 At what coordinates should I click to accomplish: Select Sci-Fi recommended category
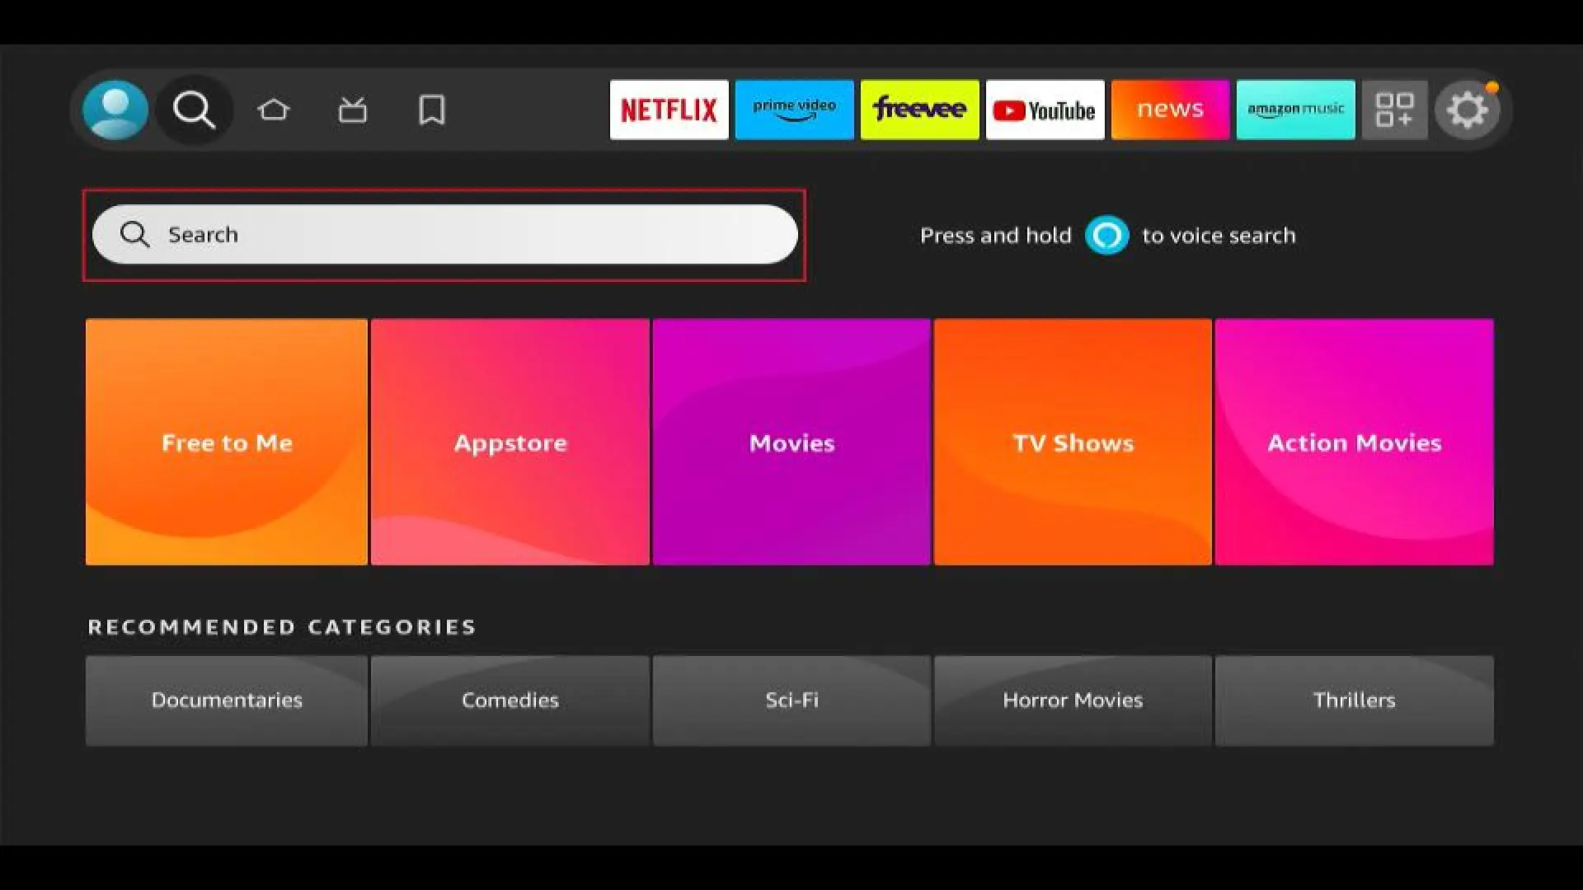click(x=791, y=699)
